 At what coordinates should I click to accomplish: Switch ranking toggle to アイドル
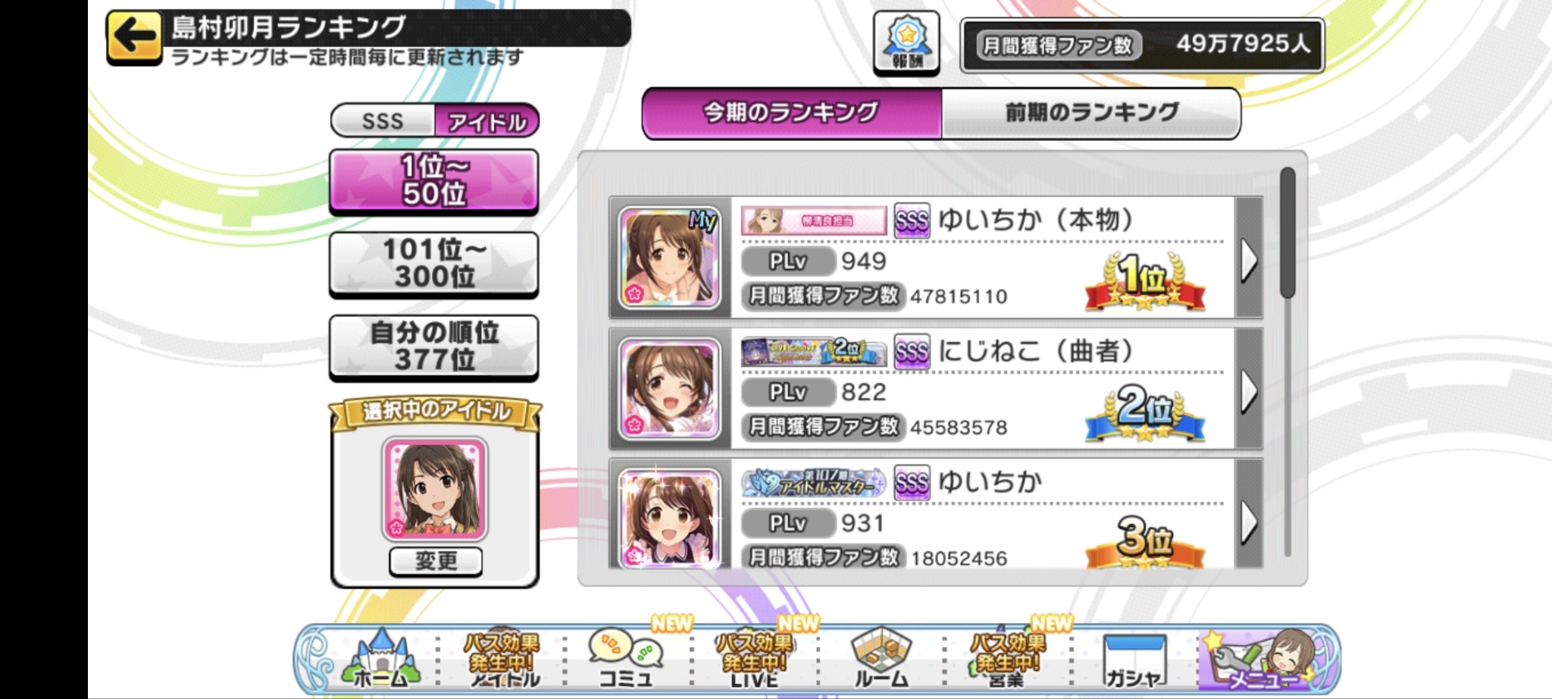pos(487,121)
